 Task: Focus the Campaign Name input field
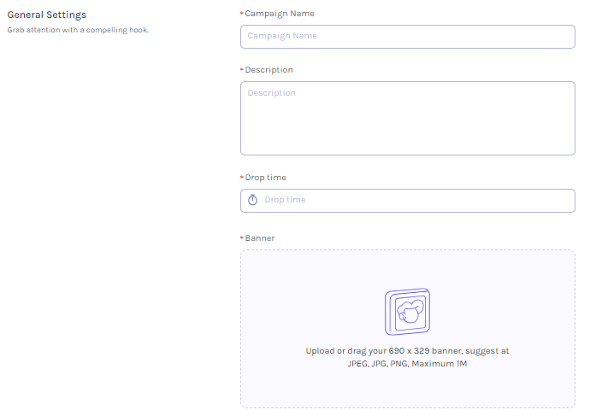point(408,37)
